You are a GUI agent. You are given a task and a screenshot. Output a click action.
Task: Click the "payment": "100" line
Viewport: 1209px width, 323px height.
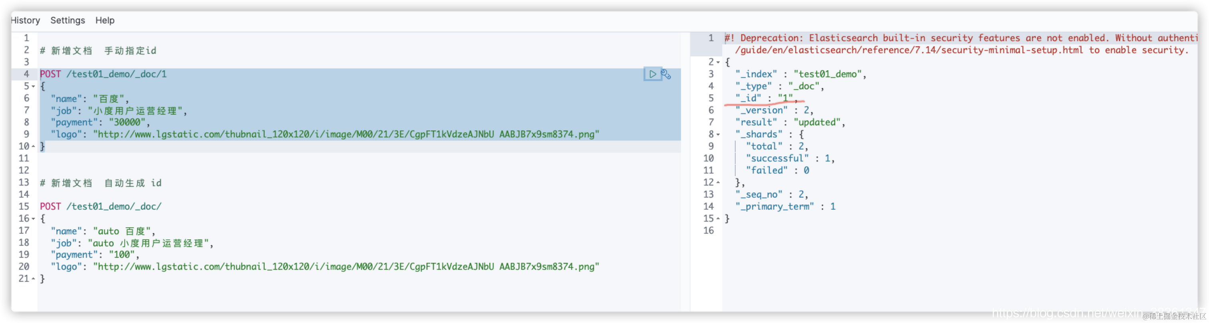(95, 255)
